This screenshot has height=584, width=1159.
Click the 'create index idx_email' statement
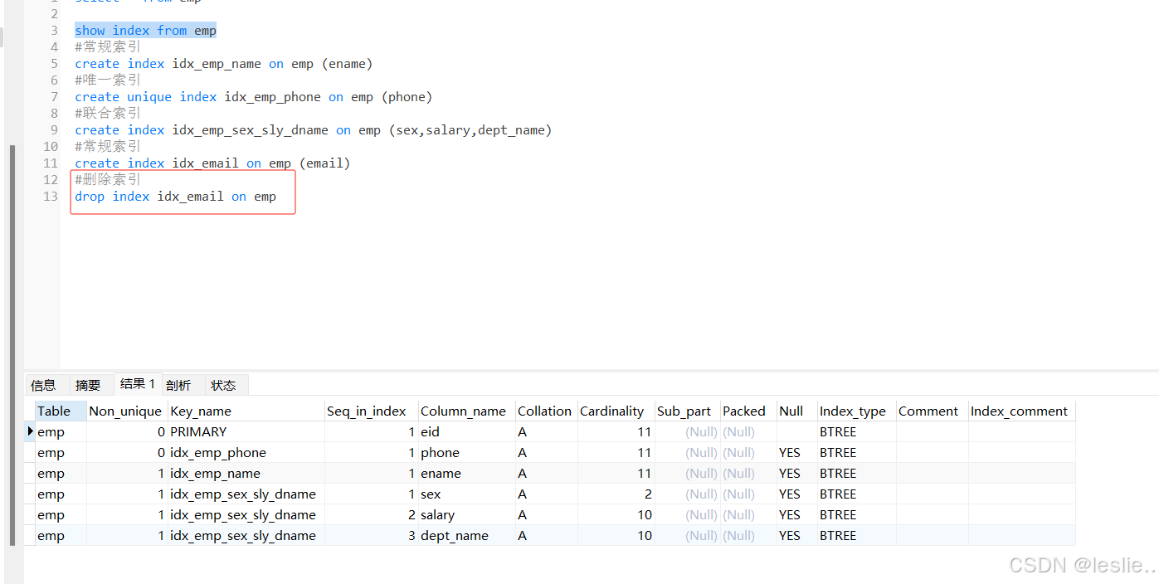212,163
